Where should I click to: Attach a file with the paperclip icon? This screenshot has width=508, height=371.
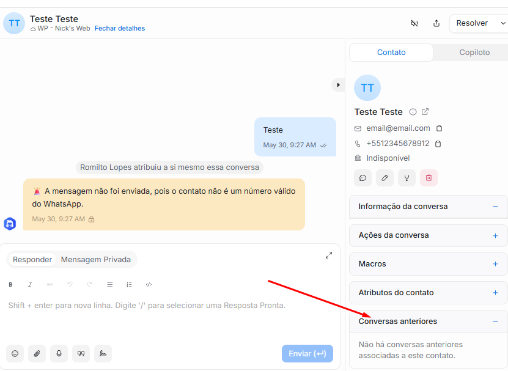(x=37, y=353)
